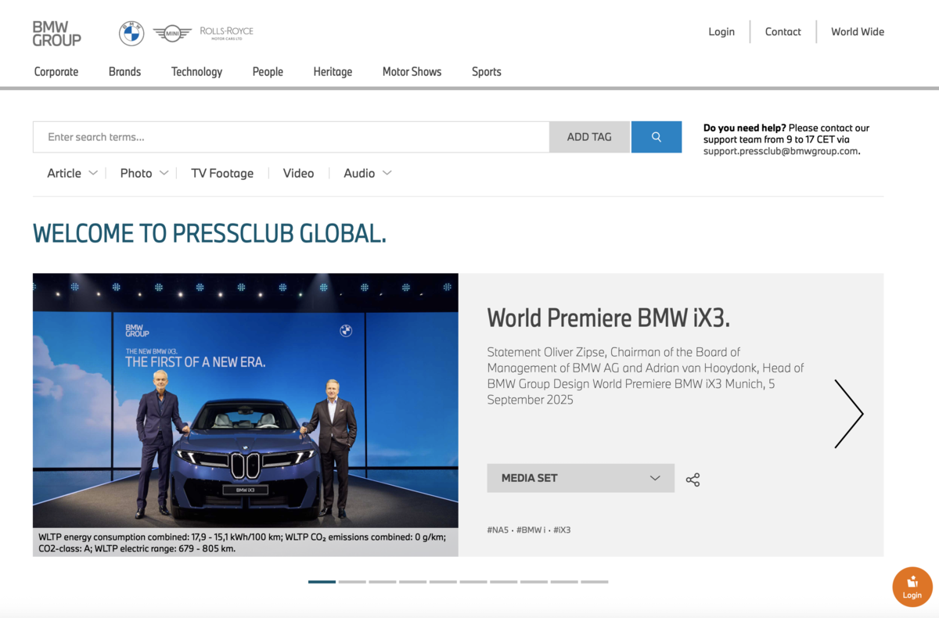The image size is (939, 618).
Task: Open the Motor Shows menu item
Action: pyautogui.click(x=412, y=71)
